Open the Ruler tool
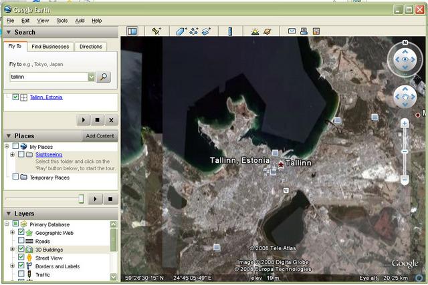The width and height of the screenshot is (428, 285). (x=230, y=31)
